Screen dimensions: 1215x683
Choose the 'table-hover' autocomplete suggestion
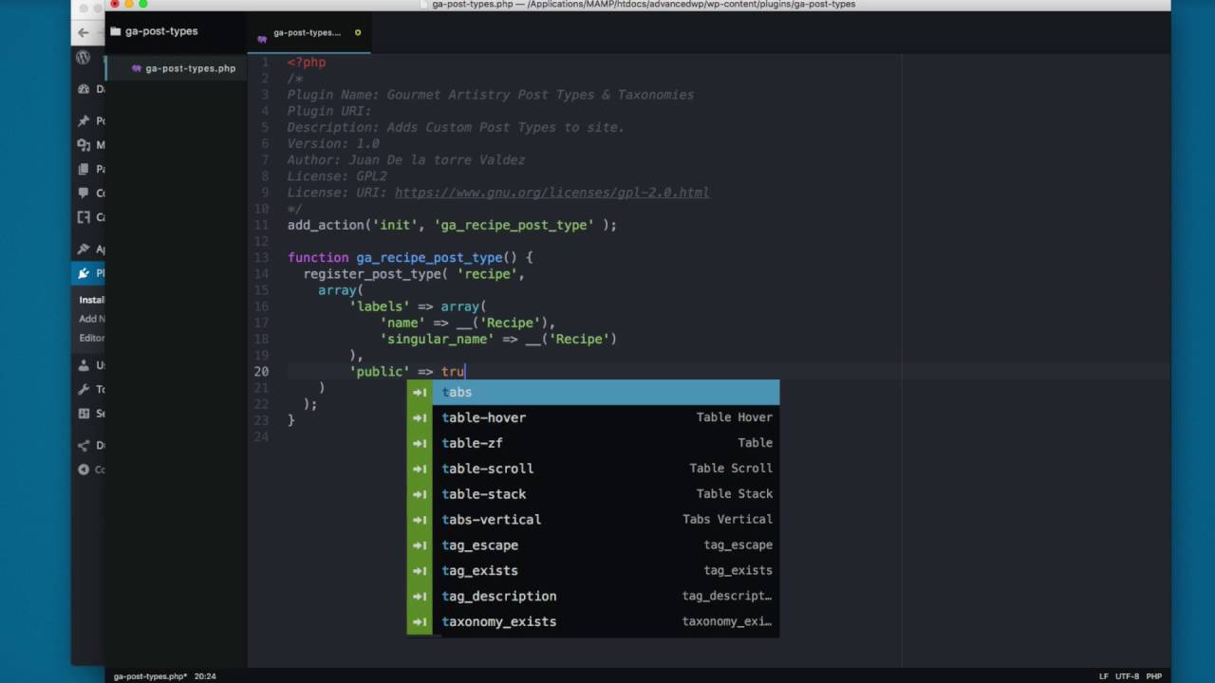pyautogui.click(x=593, y=417)
